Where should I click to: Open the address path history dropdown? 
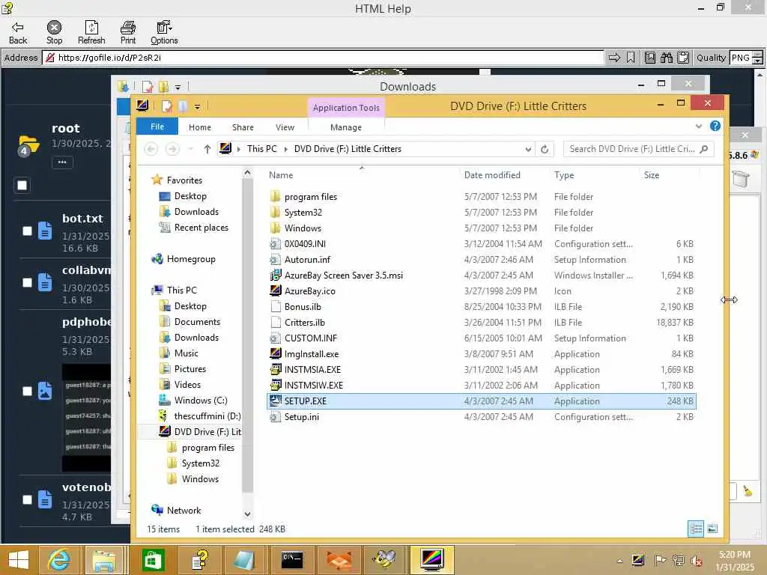pos(528,149)
